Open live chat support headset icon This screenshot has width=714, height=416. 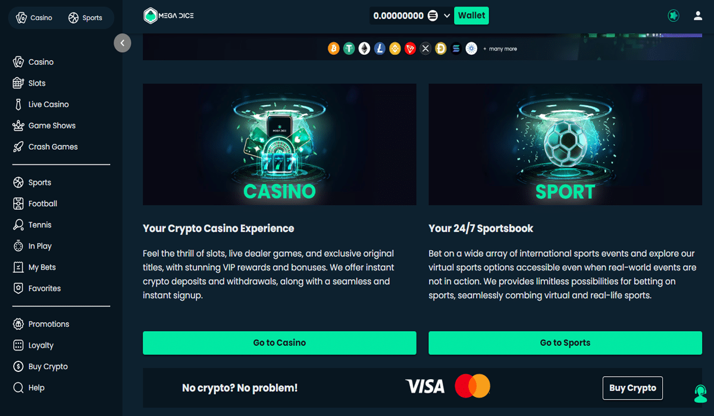point(701,393)
